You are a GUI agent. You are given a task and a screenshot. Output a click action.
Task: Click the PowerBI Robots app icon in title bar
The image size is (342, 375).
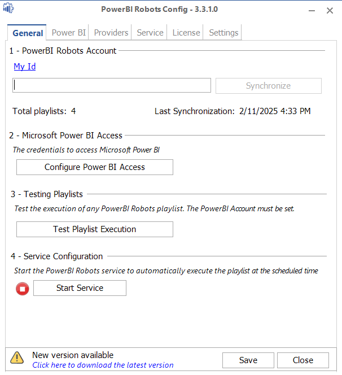pos(9,9)
